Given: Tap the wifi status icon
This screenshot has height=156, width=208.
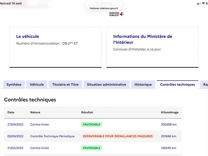Looking at the screenshot, I should (203, 3).
